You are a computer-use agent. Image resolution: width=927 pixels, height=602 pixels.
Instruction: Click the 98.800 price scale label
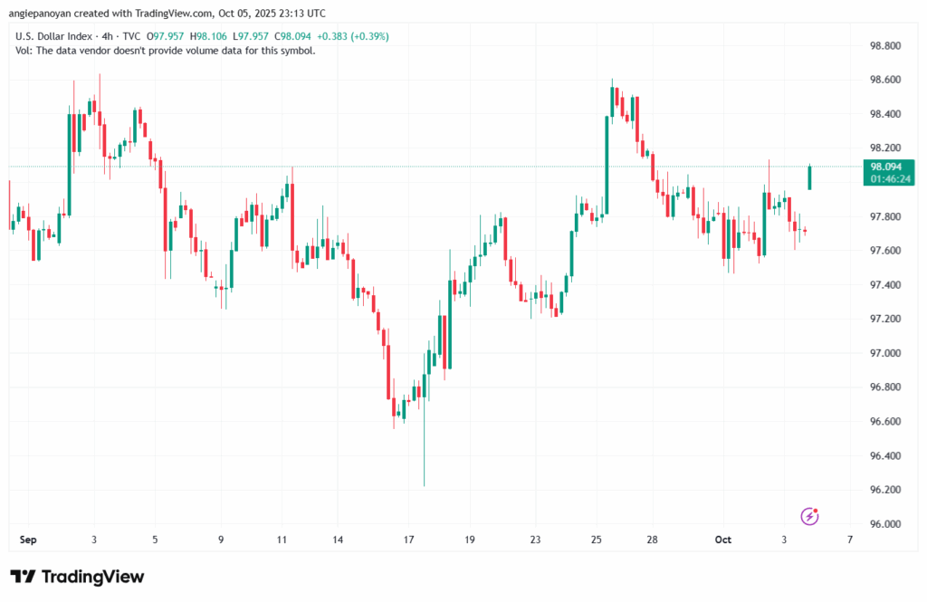[x=884, y=45]
